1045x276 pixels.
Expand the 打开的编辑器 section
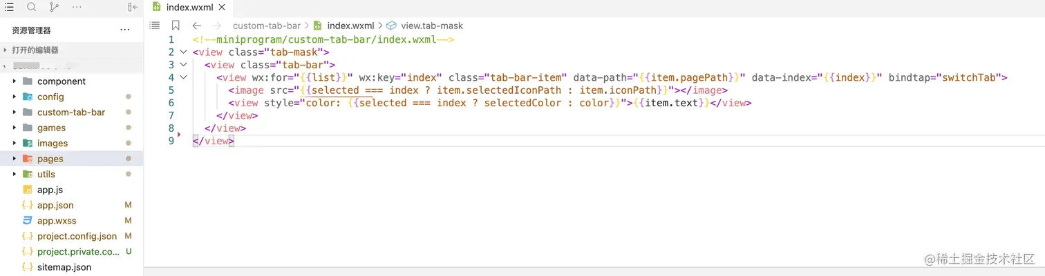(72, 50)
